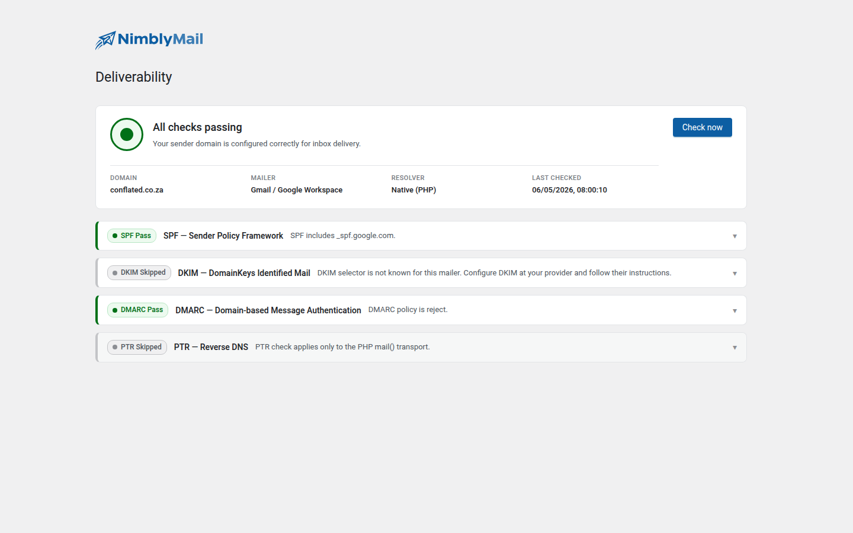Click the LAST CHECKED label

[556, 178]
